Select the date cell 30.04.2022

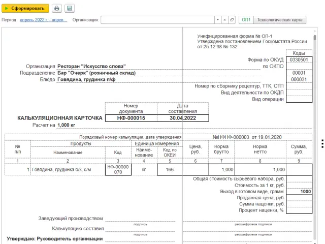pos(183,118)
